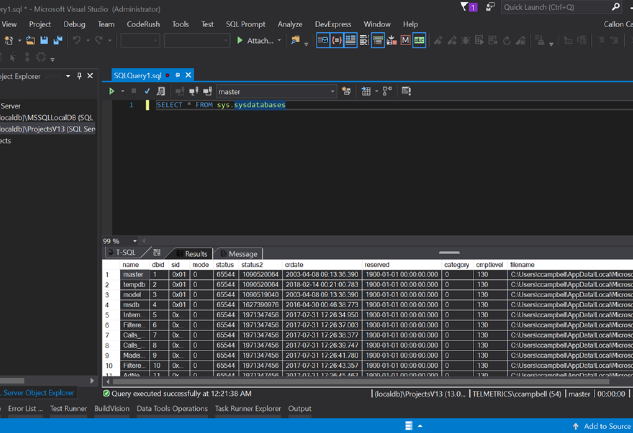Click the New Project icon in toolbar
633x433 pixels.
[9, 41]
